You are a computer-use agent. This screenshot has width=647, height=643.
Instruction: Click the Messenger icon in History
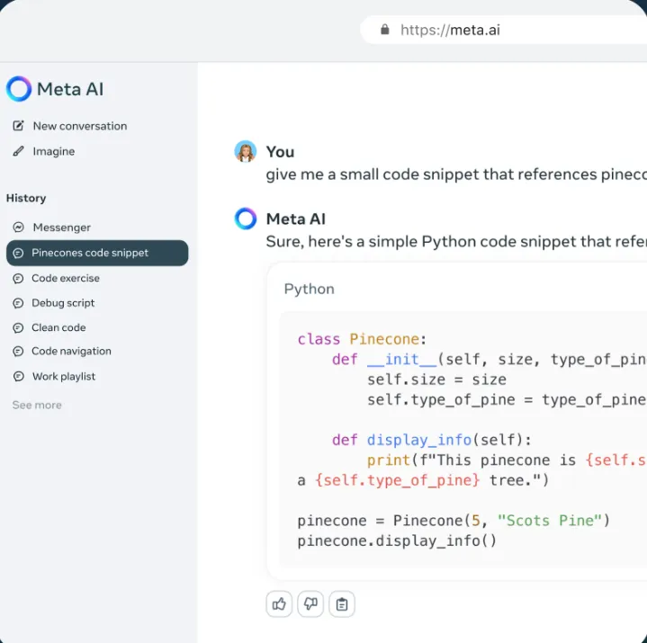(18, 228)
